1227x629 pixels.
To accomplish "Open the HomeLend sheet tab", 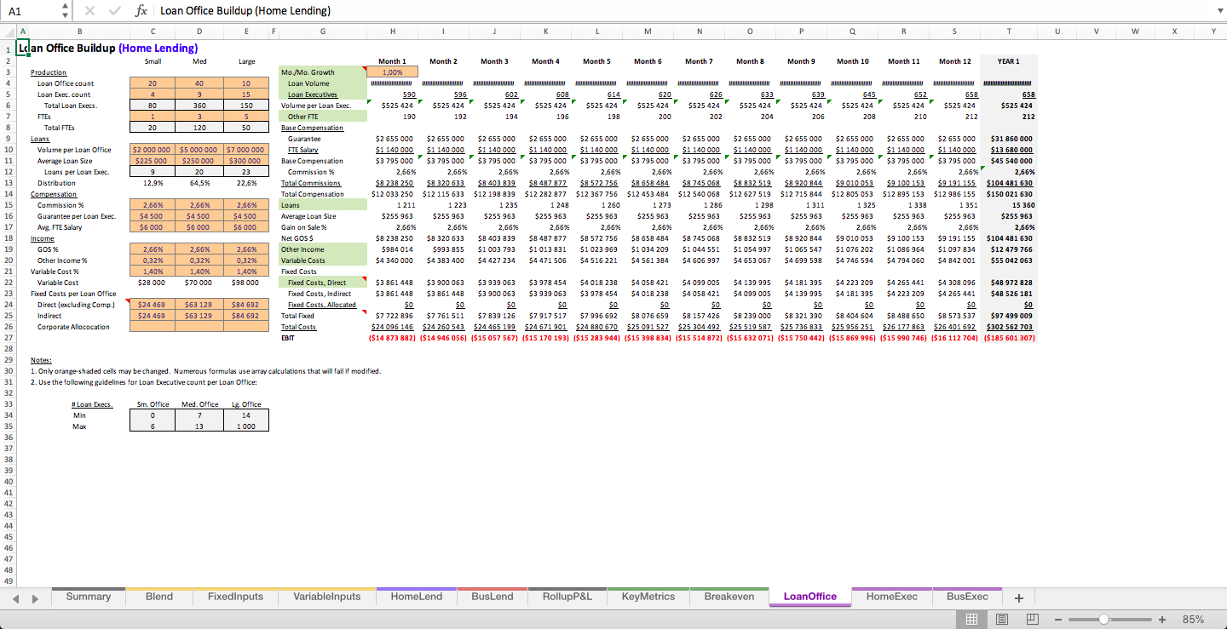I will pyautogui.click(x=417, y=597).
